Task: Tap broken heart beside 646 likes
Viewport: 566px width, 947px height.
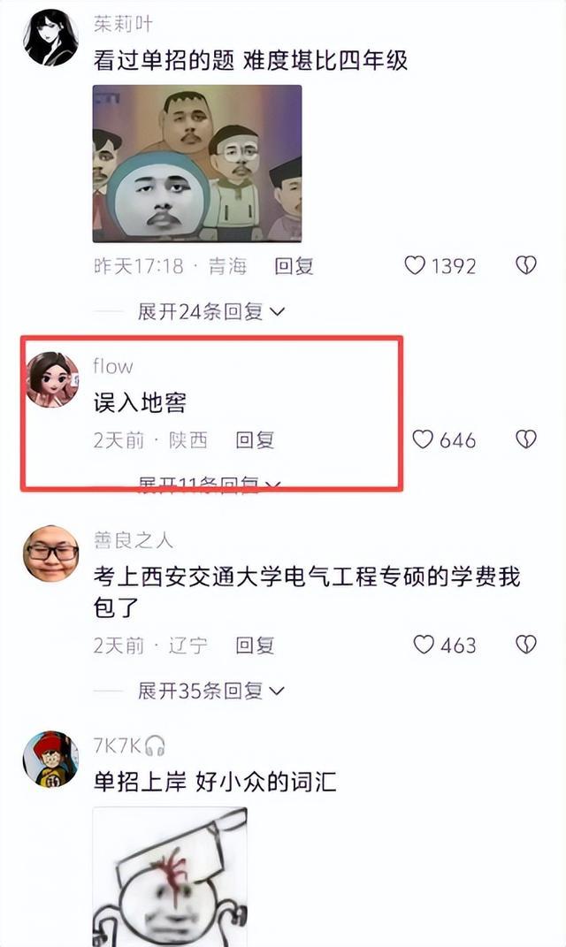Action: click(526, 439)
